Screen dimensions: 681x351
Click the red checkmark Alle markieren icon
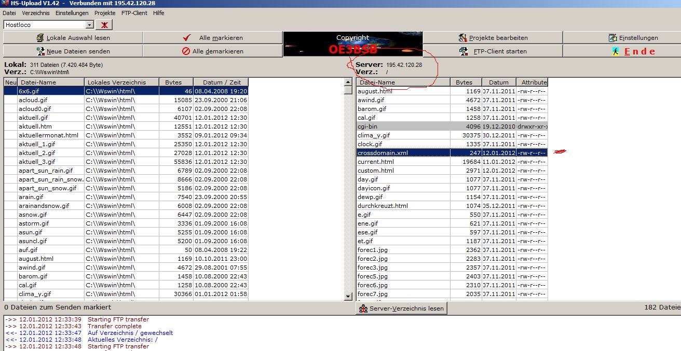coord(187,38)
